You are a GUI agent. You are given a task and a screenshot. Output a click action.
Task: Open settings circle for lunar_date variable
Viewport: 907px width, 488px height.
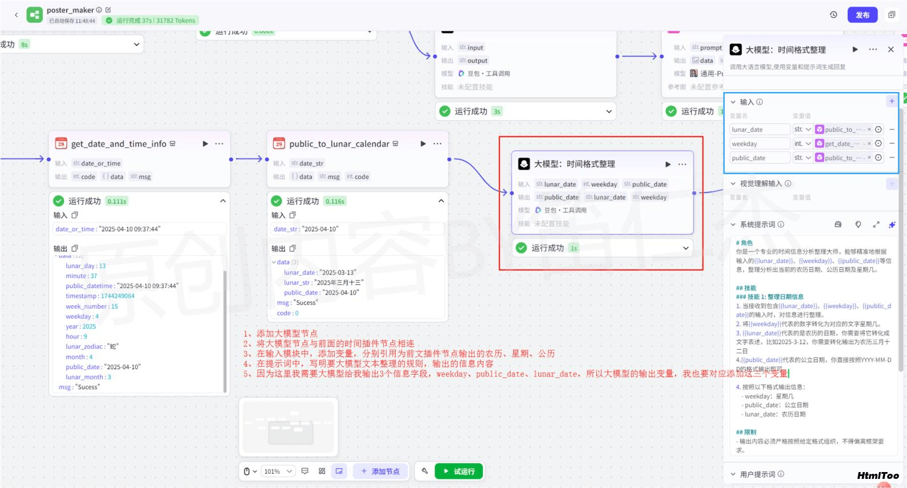[878, 129]
